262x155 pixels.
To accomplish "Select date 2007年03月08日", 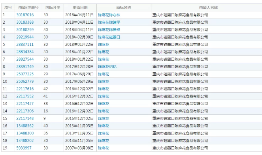I will [79, 148].
